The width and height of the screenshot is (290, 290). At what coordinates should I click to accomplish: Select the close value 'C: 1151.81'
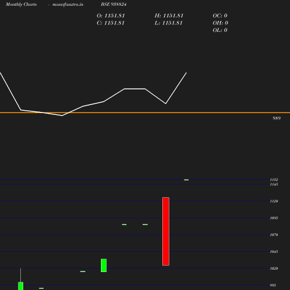(111, 23)
